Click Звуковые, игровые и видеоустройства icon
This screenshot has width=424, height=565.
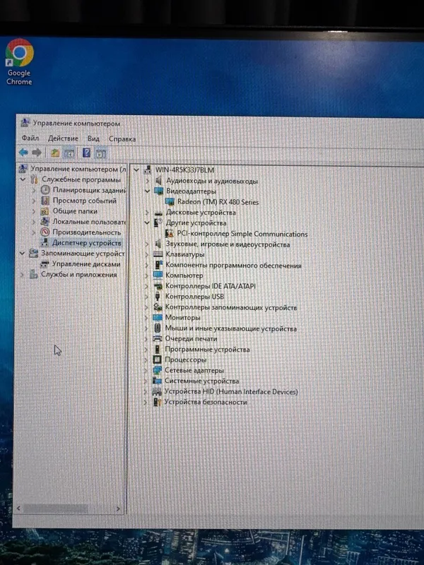click(158, 244)
